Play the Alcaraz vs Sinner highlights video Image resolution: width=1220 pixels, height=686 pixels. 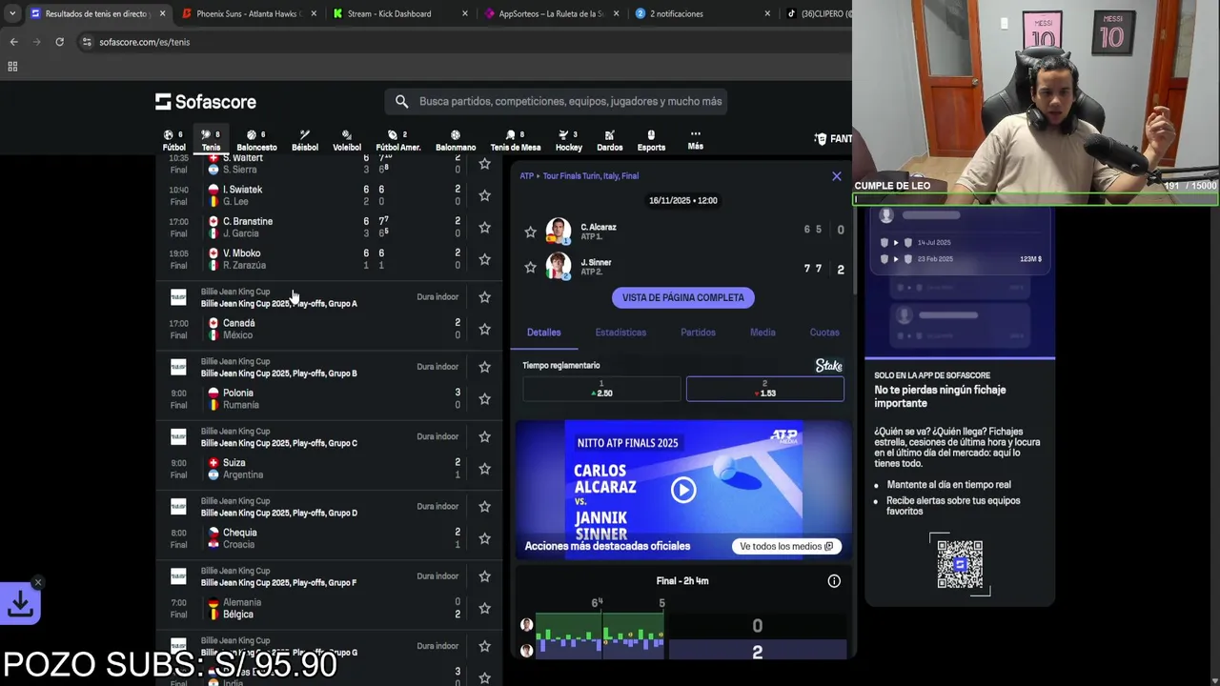(683, 490)
